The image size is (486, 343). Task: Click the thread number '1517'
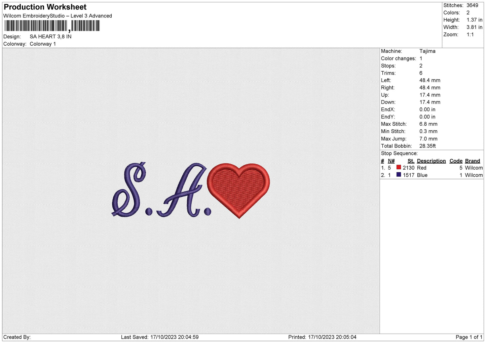pyautogui.click(x=409, y=175)
